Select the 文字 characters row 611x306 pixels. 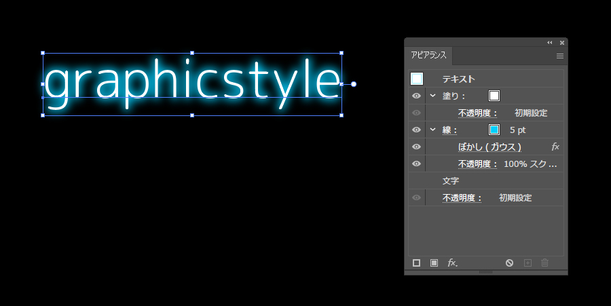click(485, 180)
